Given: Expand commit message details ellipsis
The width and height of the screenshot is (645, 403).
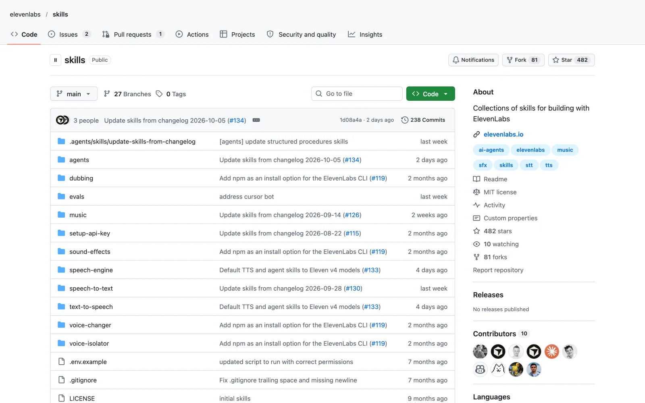Looking at the screenshot, I should (256, 120).
